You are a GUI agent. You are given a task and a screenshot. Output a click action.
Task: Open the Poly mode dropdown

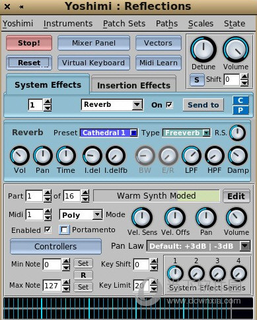point(81,214)
